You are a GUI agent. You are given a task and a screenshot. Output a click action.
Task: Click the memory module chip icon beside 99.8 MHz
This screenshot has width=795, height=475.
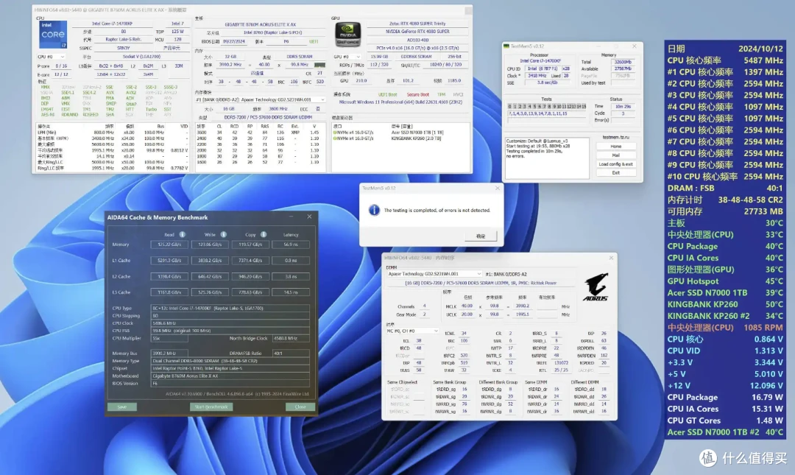pyautogui.click(x=319, y=65)
